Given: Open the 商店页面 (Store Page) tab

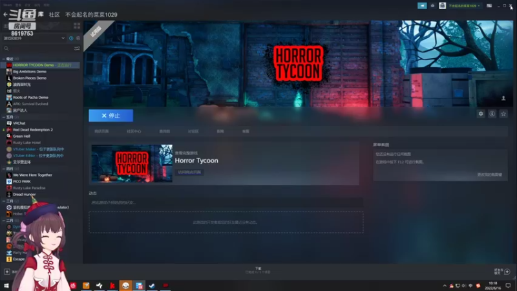Looking at the screenshot, I should click(101, 131).
